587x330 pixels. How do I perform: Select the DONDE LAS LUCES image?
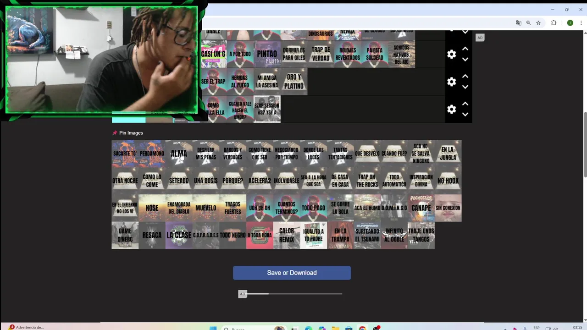pos(314,154)
